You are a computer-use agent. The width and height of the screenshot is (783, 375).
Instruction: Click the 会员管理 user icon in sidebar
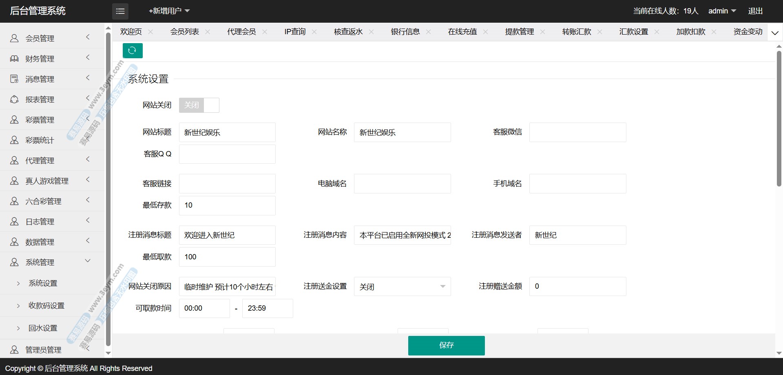pos(14,38)
